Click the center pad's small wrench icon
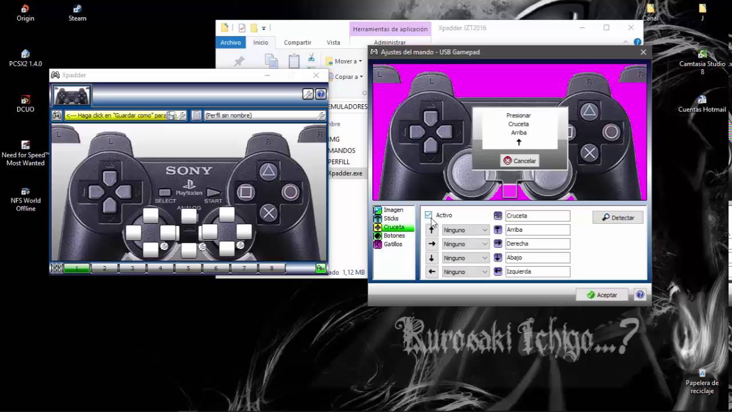Image resolution: width=732 pixels, height=412 pixels. pyautogui.click(x=202, y=247)
